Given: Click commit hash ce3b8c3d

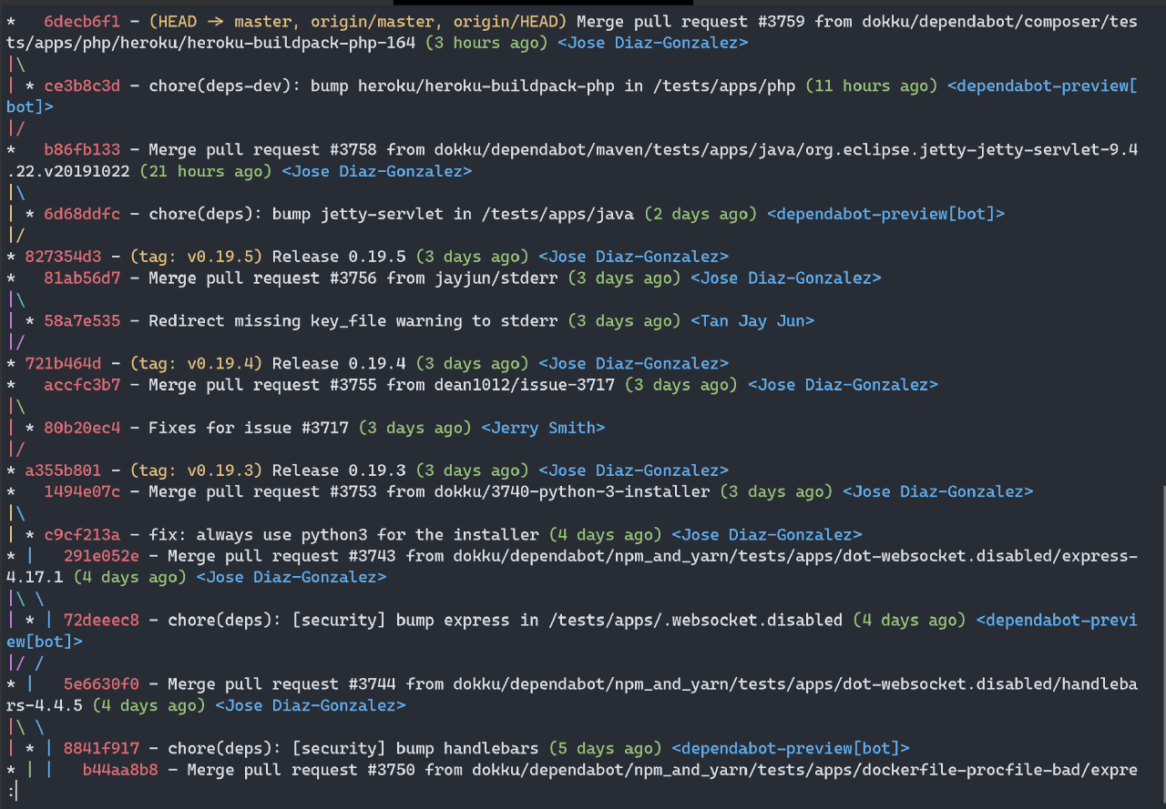Looking at the screenshot, I should (81, 86).
